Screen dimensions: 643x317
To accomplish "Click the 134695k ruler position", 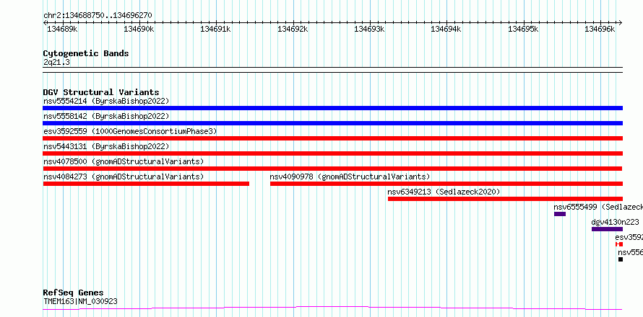I will click(x=523, y=29).
